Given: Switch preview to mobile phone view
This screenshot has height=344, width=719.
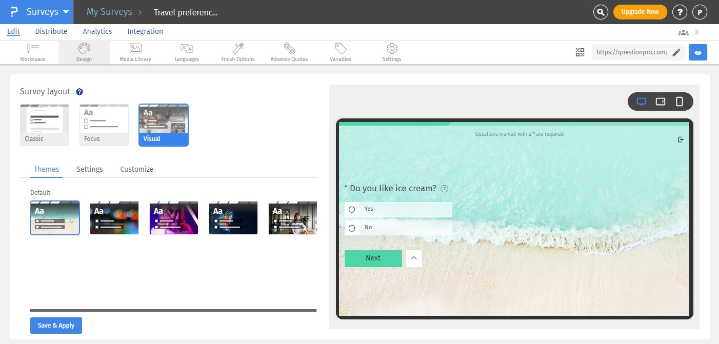Looking at the screenshot, I should pos(680,102).
